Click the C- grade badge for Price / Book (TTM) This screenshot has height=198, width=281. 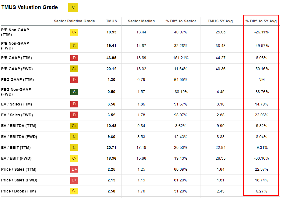click(74, 191)
